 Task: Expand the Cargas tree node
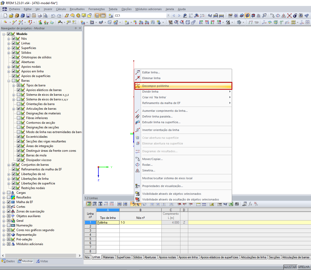coord(4,193)
